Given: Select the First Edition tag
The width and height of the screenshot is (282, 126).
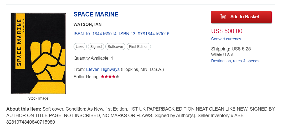Looking at the screenshot, I should tap(139, 47).
